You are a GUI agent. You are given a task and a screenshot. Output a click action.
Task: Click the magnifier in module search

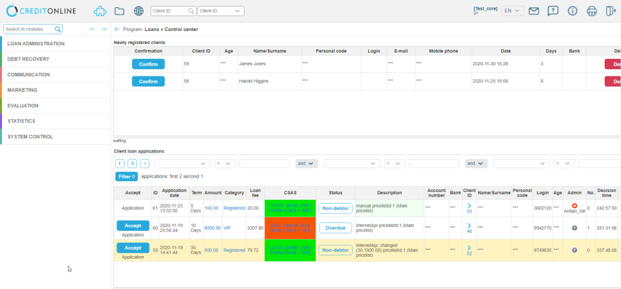[58, 29]
